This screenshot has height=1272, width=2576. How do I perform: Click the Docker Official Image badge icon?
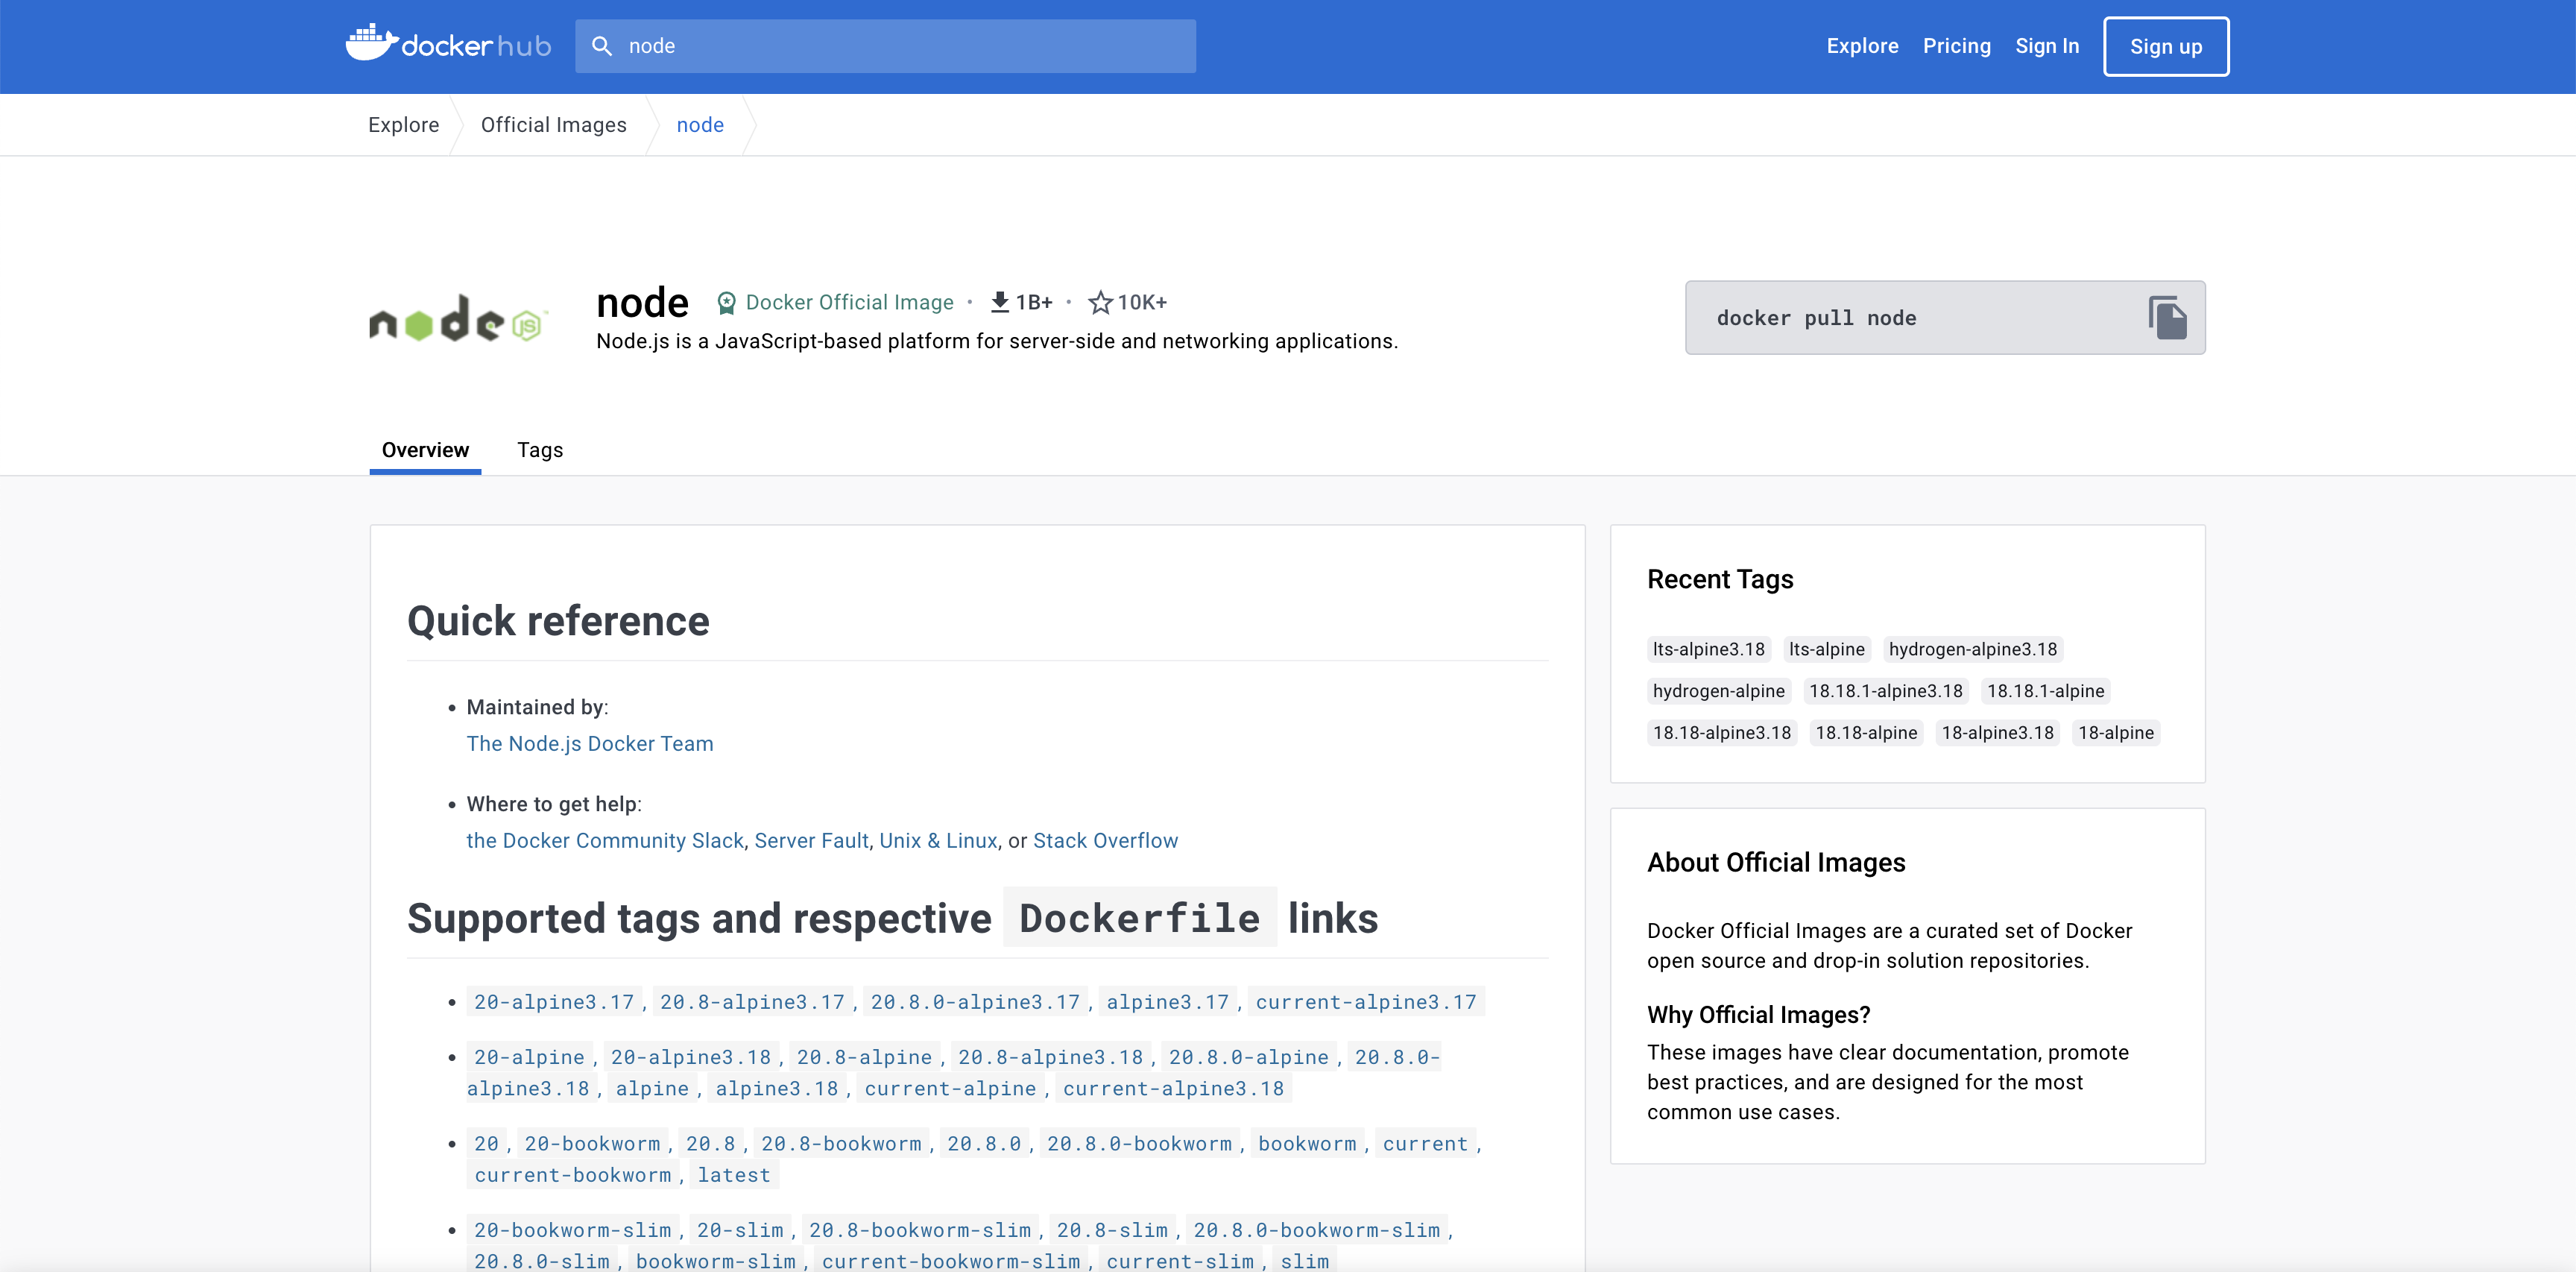[727, 302]
